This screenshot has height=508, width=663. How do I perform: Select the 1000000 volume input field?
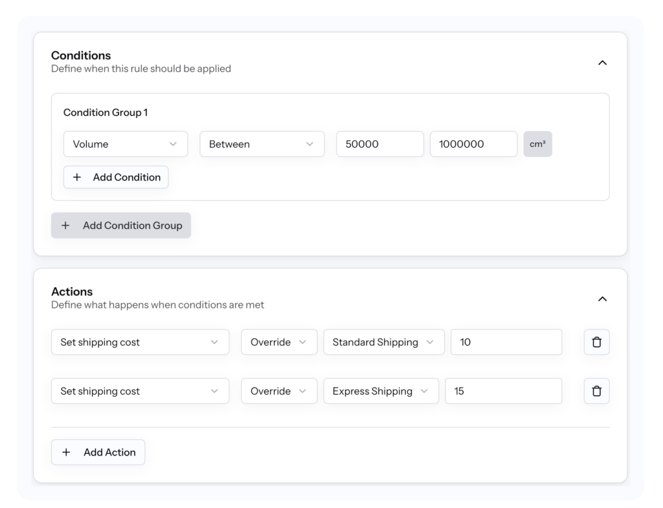click(x=473, y=144)
